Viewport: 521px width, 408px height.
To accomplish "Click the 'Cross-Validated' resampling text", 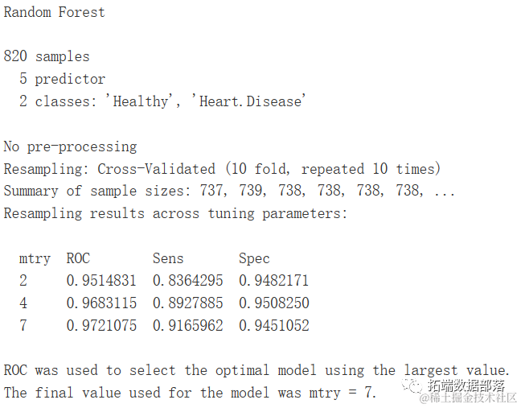I will click(156, 169).
